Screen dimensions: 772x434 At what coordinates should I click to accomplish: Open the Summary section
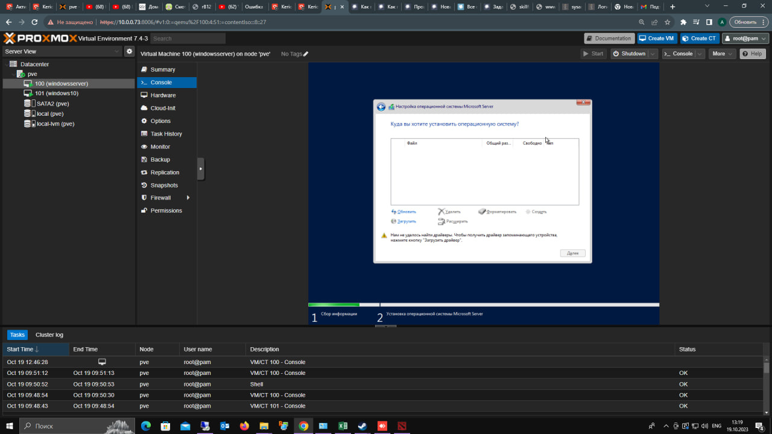[166, 69]
